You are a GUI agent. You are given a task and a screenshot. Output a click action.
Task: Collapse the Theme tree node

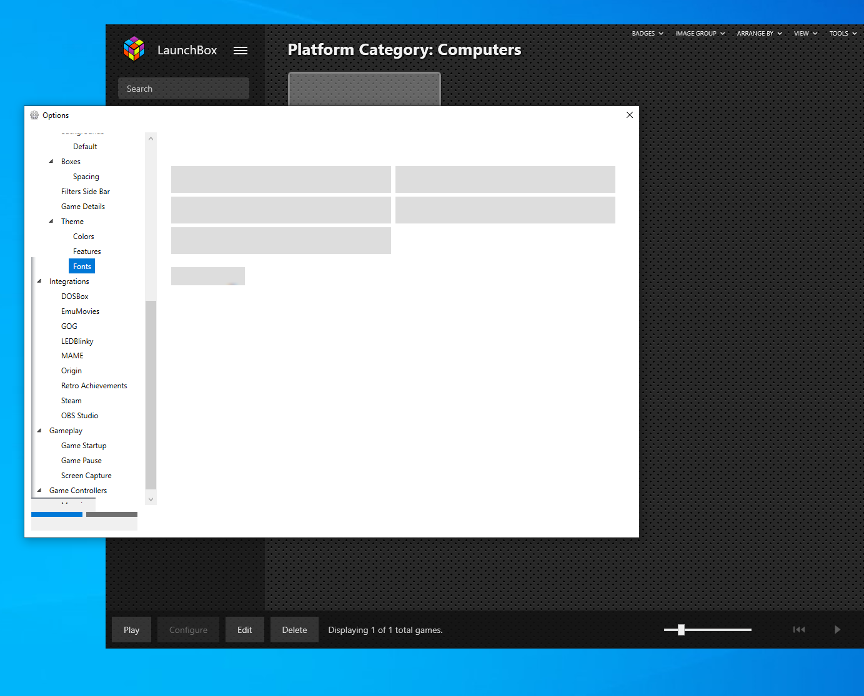click(x=51, y=222)
